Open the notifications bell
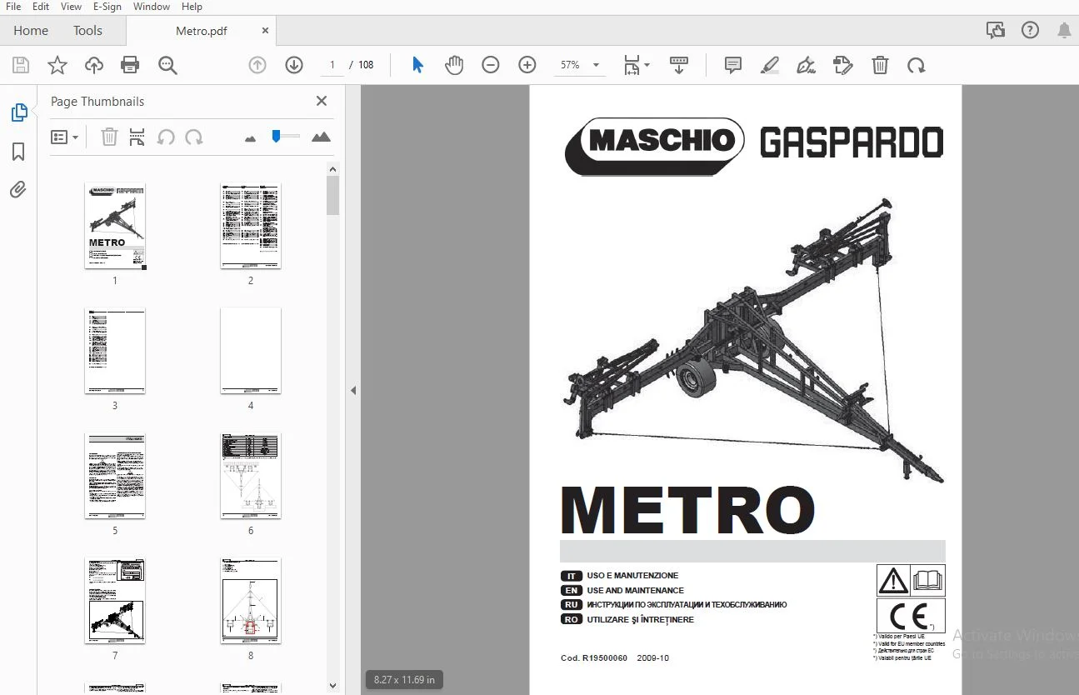The image size is (1079, 695). coord(1064,31)
